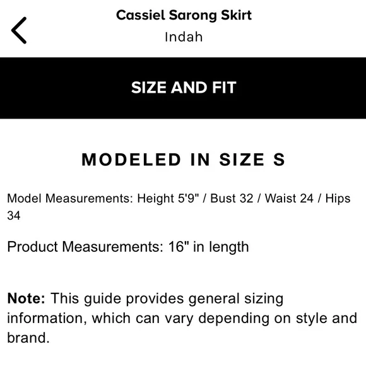This screenshot has width=366, height=366.
Task: Select the SIZE AND FIT black banner
Action: (x=183, y=88)
